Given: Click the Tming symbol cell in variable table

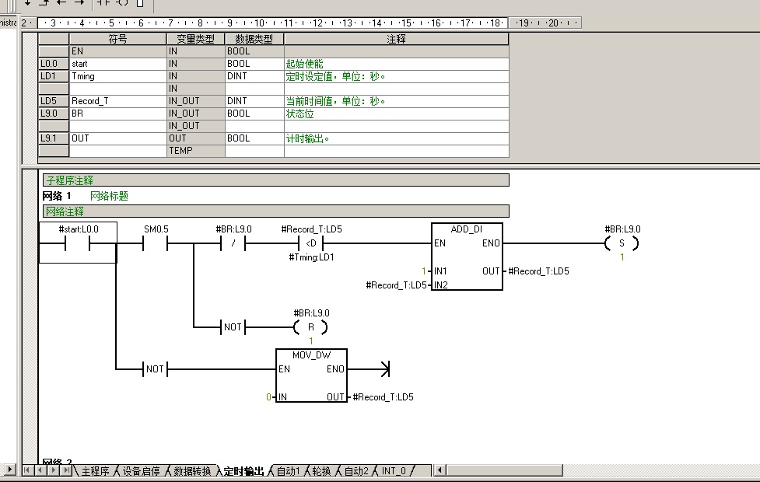Looking at the screenshot, I should coord(117,76).
